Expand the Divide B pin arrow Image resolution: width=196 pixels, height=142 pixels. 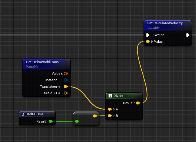tap(114, 116)
